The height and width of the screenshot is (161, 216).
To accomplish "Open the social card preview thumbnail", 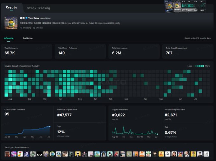I will coord(185,6).
